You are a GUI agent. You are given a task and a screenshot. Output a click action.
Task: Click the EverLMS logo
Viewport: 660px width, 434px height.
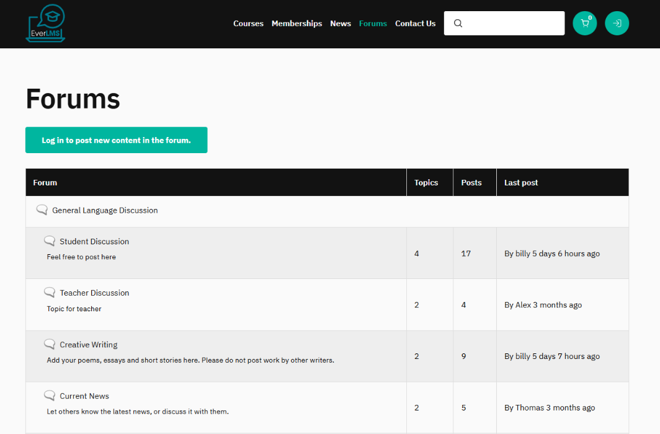pyautogui.click(x=45, y=24)
